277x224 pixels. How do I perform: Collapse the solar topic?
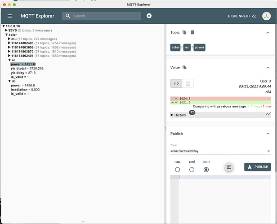(x=6, y=34)
